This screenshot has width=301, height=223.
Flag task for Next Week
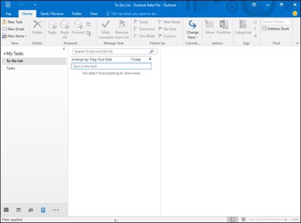tap(169, 22)
